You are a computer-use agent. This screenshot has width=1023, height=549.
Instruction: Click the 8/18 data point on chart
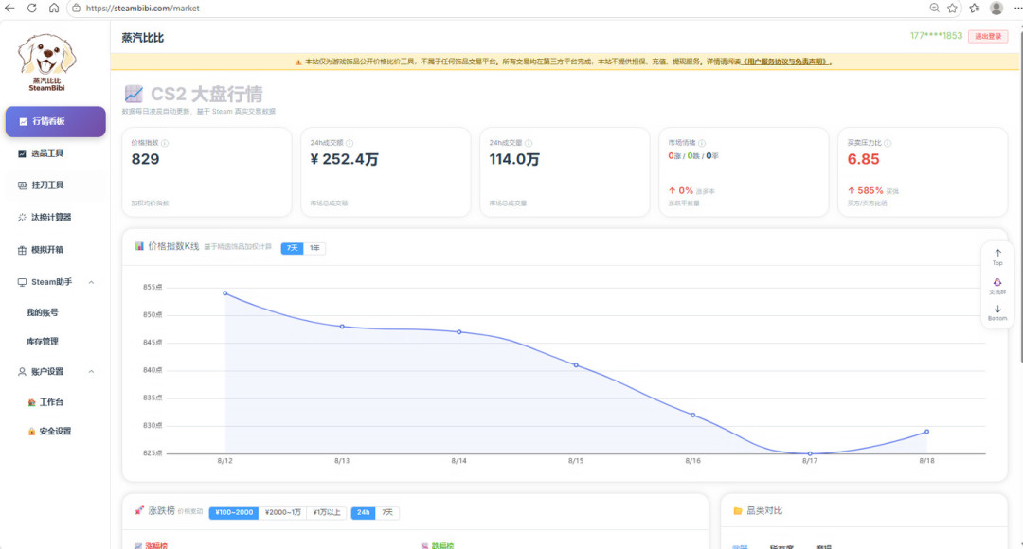pyautogui.click(x=926, y=432)
